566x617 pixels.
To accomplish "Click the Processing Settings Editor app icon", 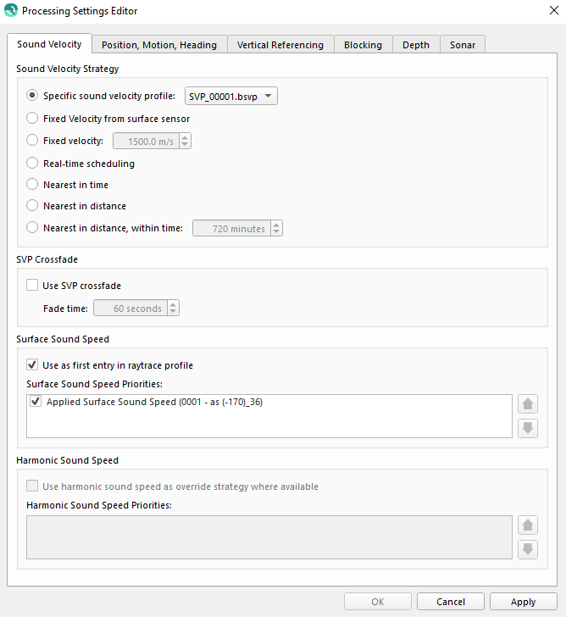I will [x=11, y=11].
